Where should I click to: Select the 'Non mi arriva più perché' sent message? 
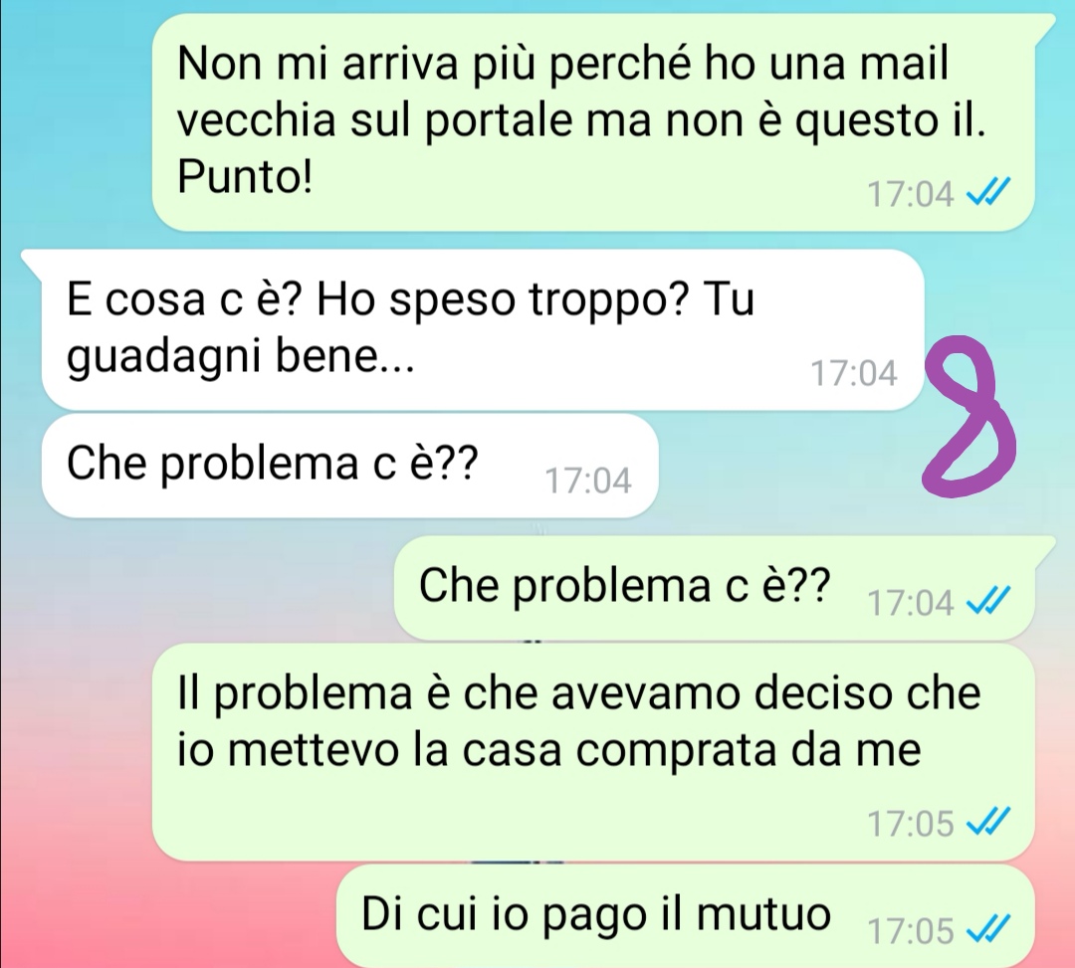click(593, 122)
